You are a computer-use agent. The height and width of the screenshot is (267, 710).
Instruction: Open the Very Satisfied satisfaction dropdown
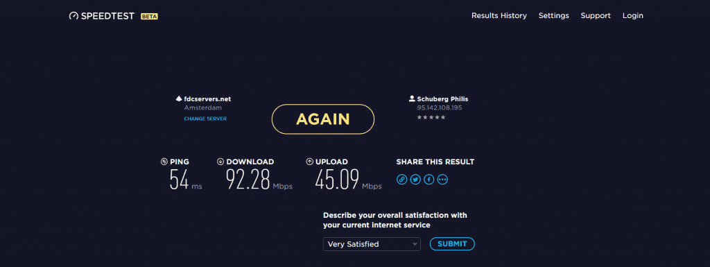coord(372,244)
